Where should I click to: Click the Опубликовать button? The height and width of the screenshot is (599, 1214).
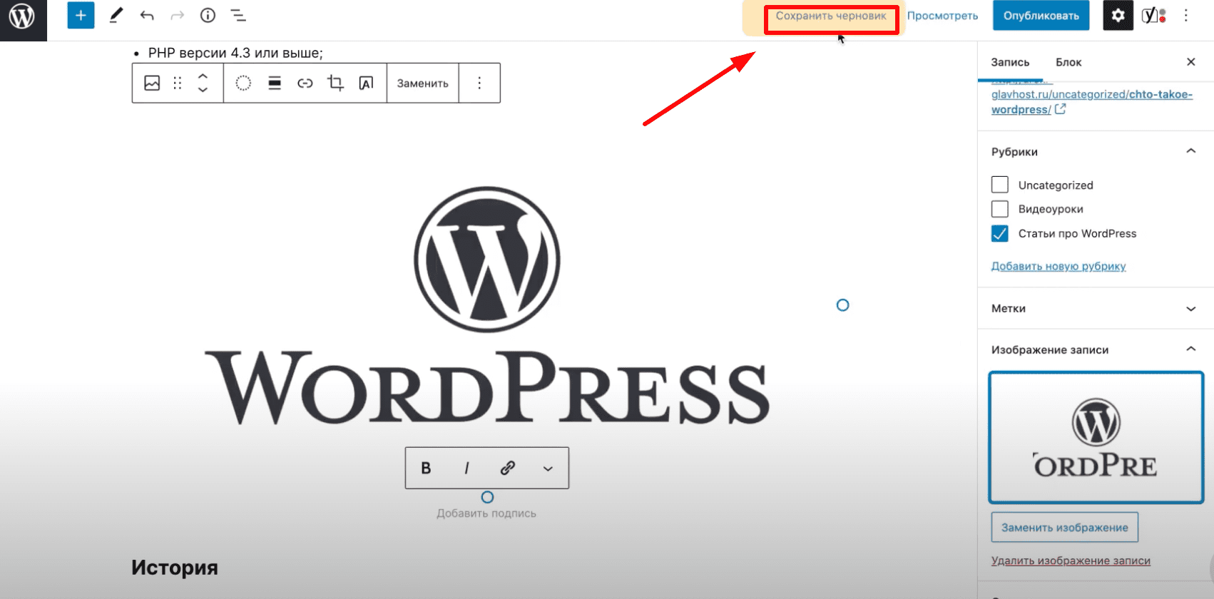tap(1041, 16)
